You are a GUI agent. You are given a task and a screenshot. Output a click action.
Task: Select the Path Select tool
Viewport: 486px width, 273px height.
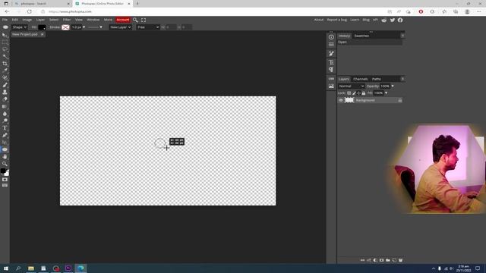5,143
